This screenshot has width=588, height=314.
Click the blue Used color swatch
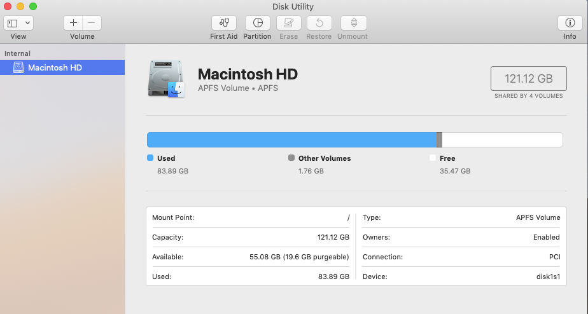[x=150, y=158]
